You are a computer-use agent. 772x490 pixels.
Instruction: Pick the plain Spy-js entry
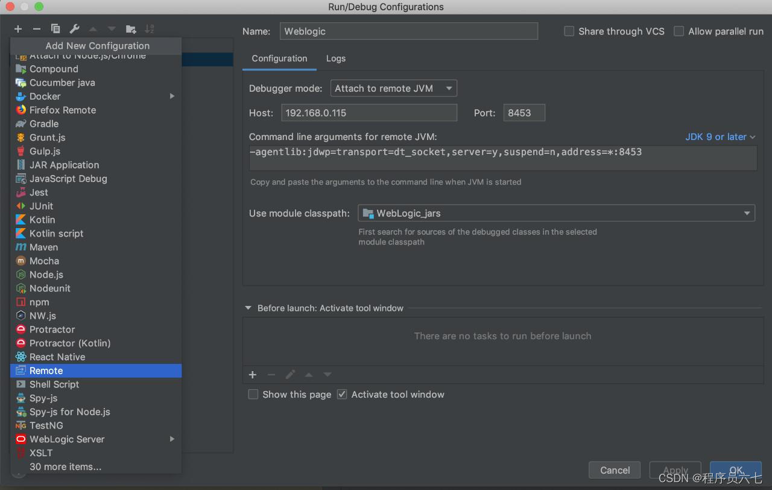pyautogui.click(x=96, y=398)
